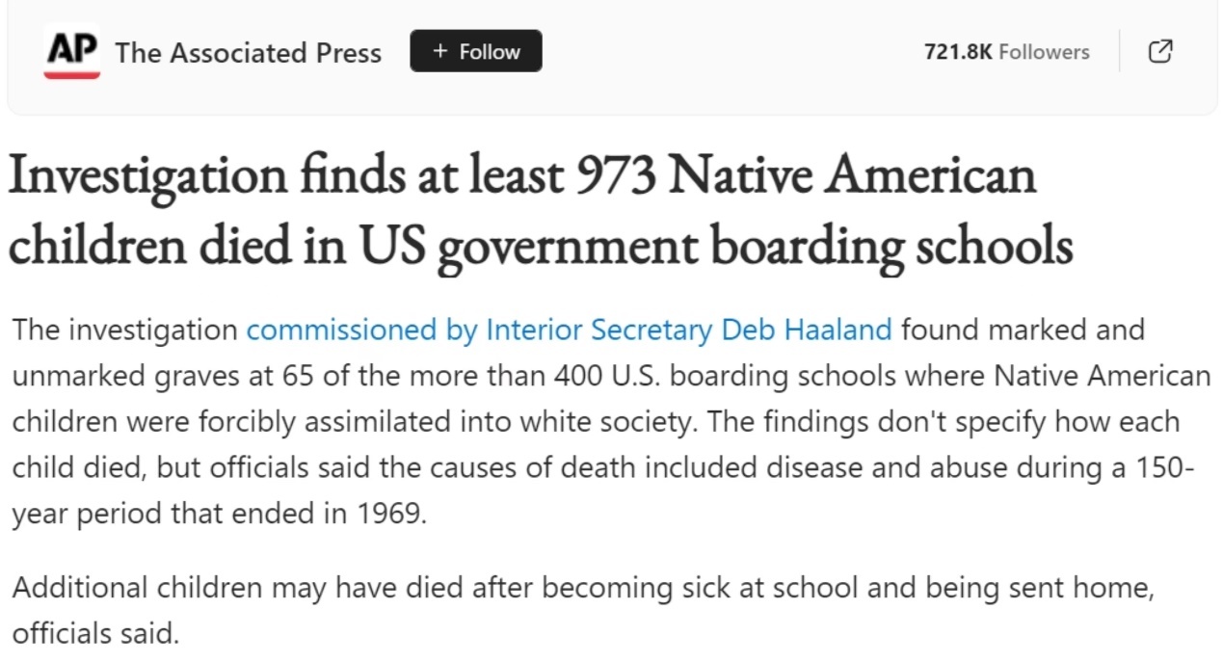
Task: Open the external link icon beside Followers
Action: click(x=1161, y=51)
